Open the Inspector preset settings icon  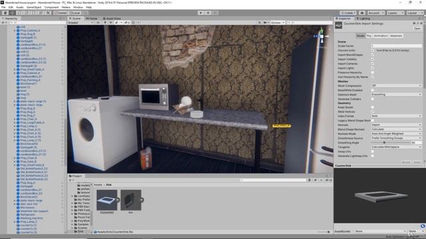click(418, 24)
